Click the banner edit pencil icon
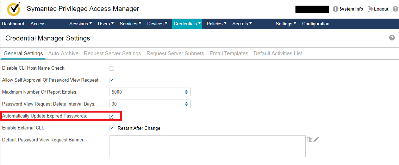Screen dimensions: 399x165 316,139
